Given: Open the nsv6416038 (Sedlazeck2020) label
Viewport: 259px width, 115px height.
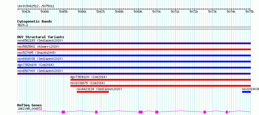Looking at the screenshot, I should click(40, 59).
